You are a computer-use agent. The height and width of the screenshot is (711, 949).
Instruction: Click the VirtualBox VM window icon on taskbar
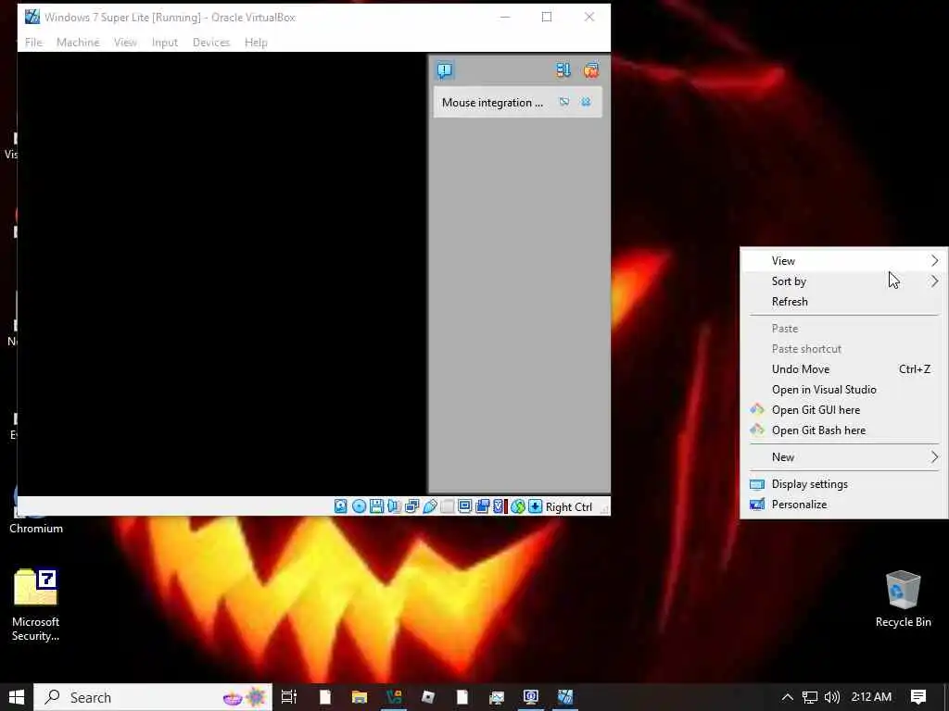click(565, 697)
